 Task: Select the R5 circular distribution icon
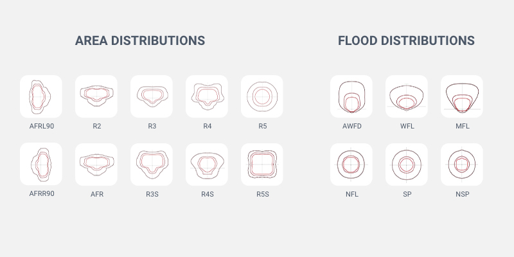pyautogui.click(x=262, y=96)
